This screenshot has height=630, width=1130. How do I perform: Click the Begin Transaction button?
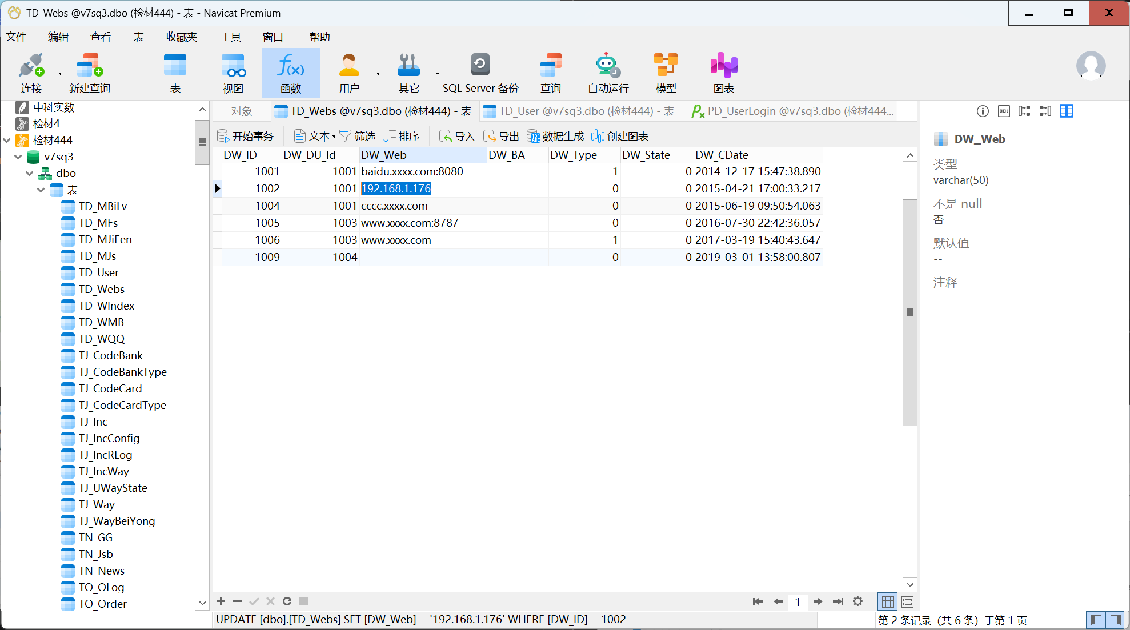point(246,137)
